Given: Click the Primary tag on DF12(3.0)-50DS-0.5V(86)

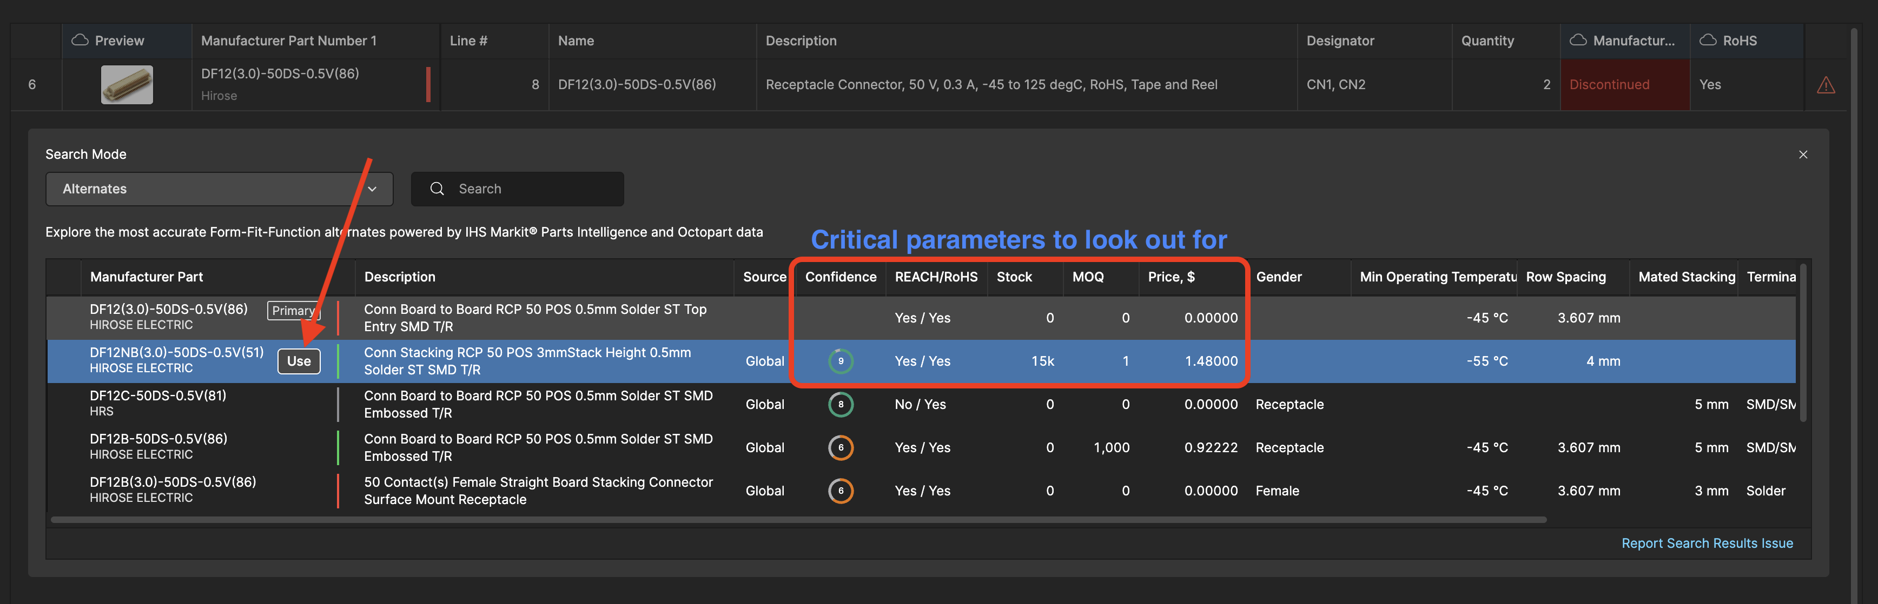Looking at the screenshot, I should point(293,311).
